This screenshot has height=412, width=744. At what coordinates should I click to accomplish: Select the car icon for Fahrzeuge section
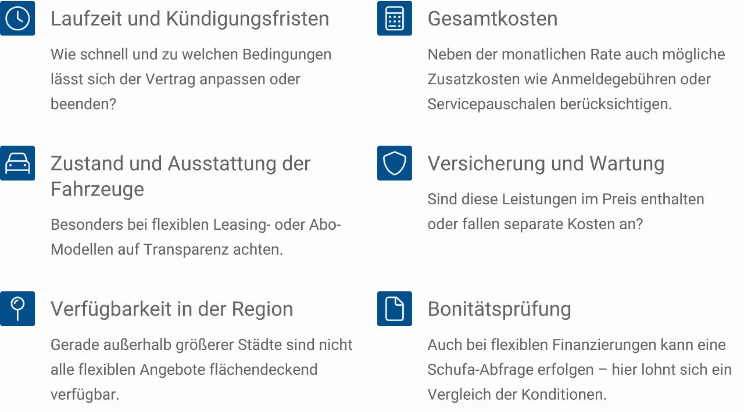click(17, 163)
